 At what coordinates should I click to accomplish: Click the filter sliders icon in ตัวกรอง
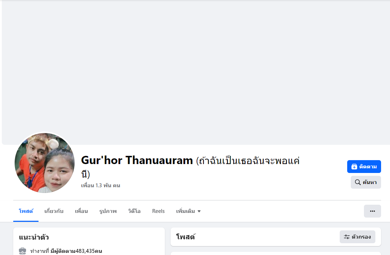point(347,237)
